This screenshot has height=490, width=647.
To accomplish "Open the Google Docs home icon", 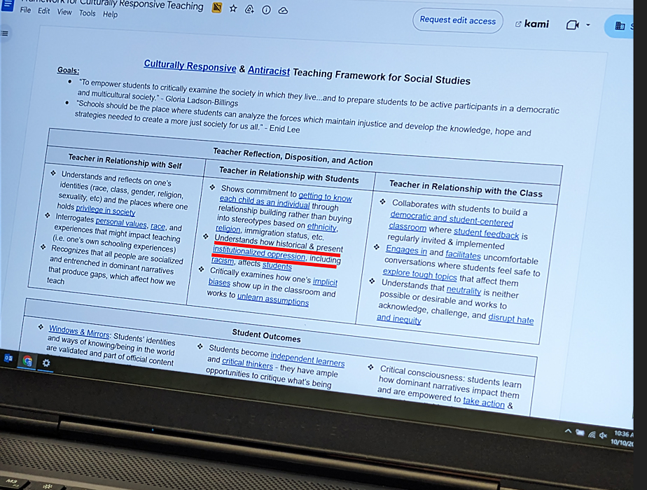I will (7, 6).
